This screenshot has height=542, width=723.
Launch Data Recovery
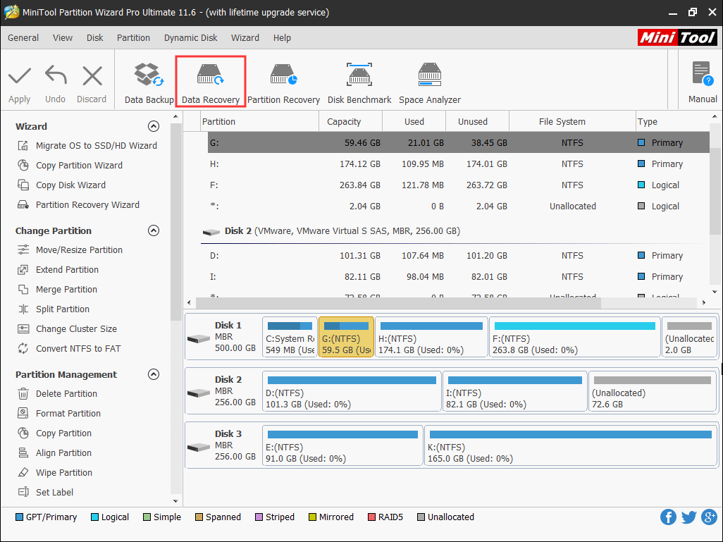[x=210, y=81]
